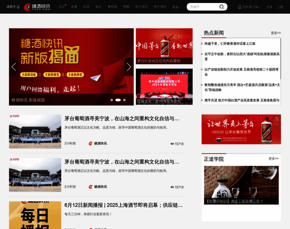Open headline 以产业链创新助力开放发展 五粮液
Viewport: 290px width, 229px height.
(242, 72)
